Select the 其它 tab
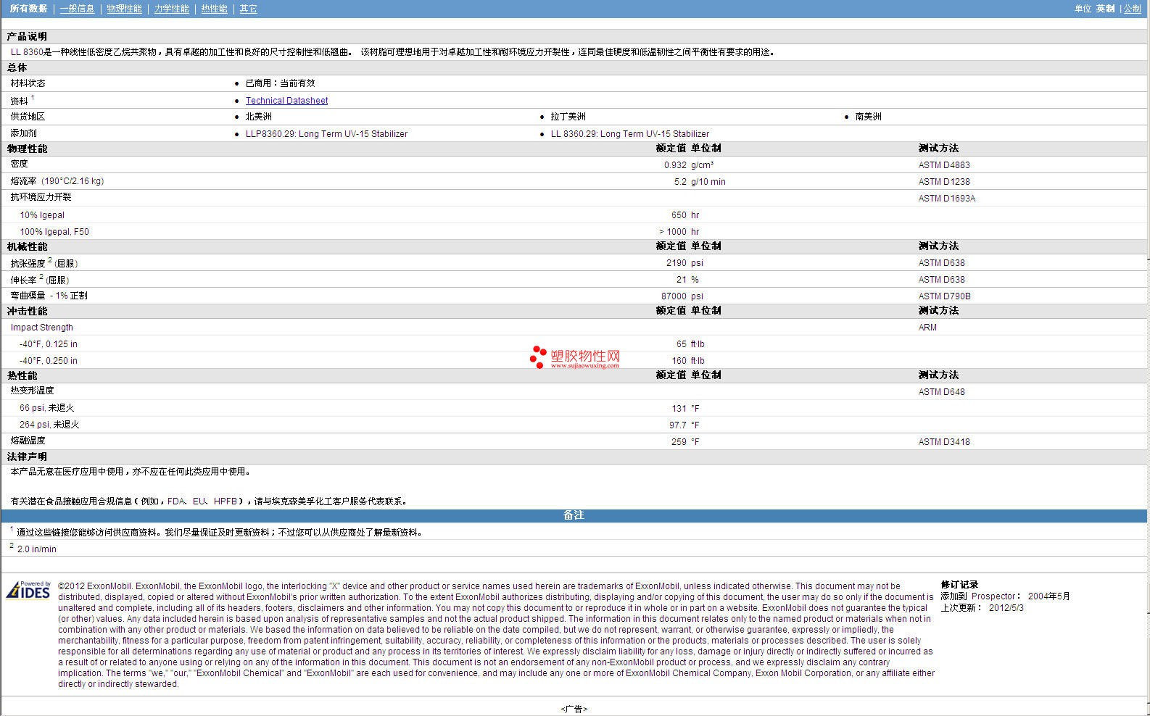 [248, 9]
